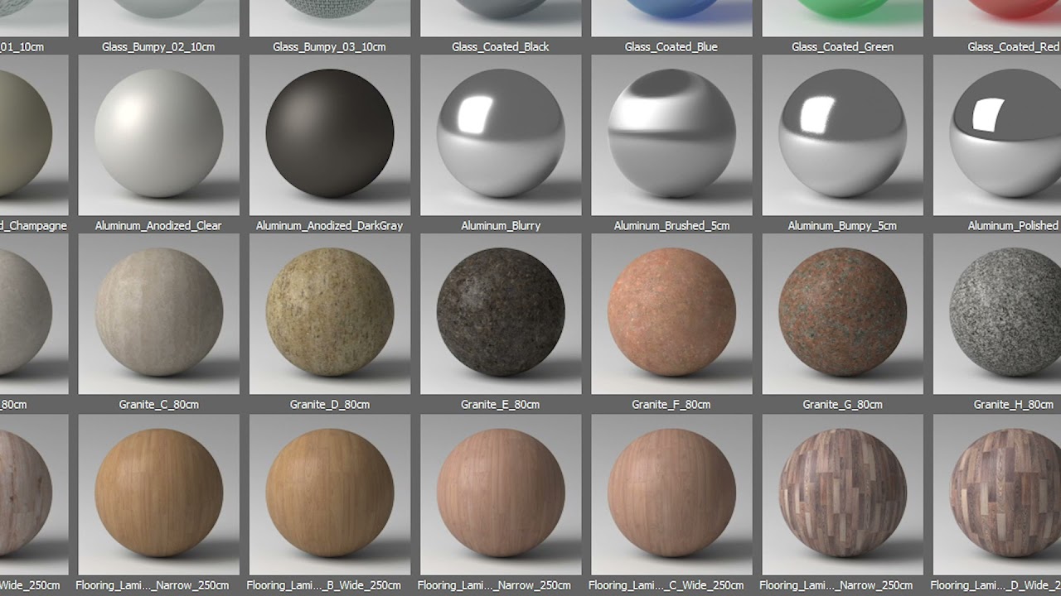
Task: Choose the Glass_Coated_Blue label
Action: pos(671,47)
